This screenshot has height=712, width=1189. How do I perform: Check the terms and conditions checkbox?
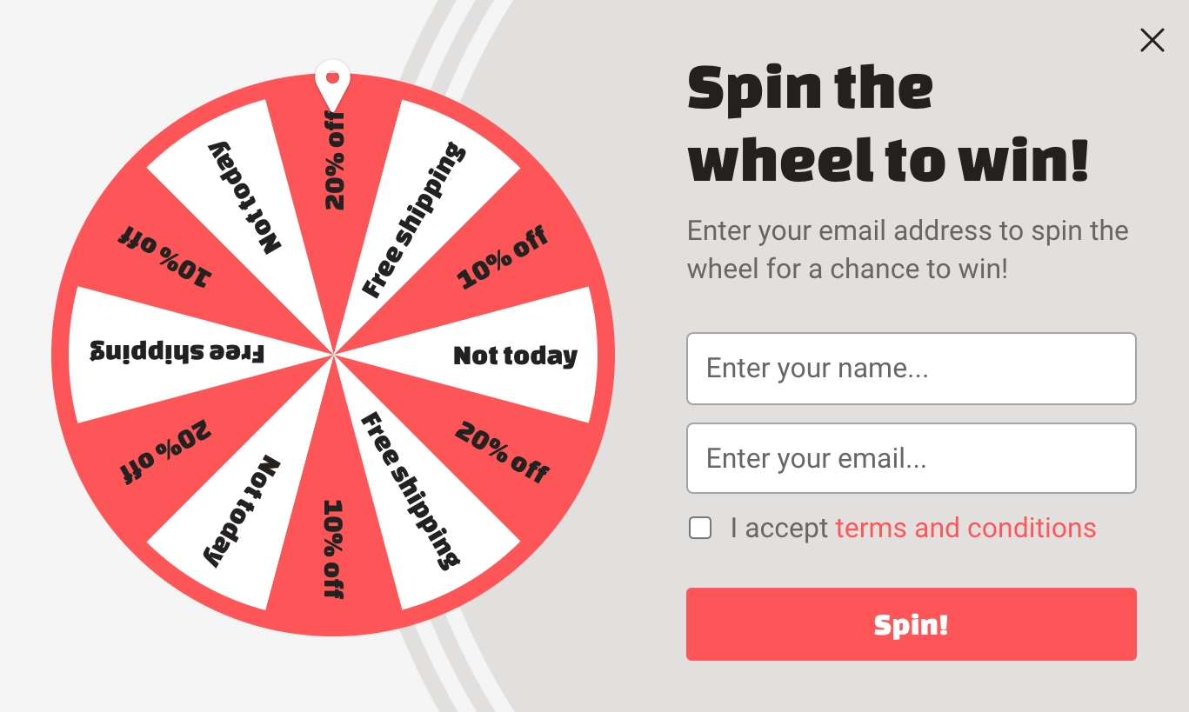(700, 528)
